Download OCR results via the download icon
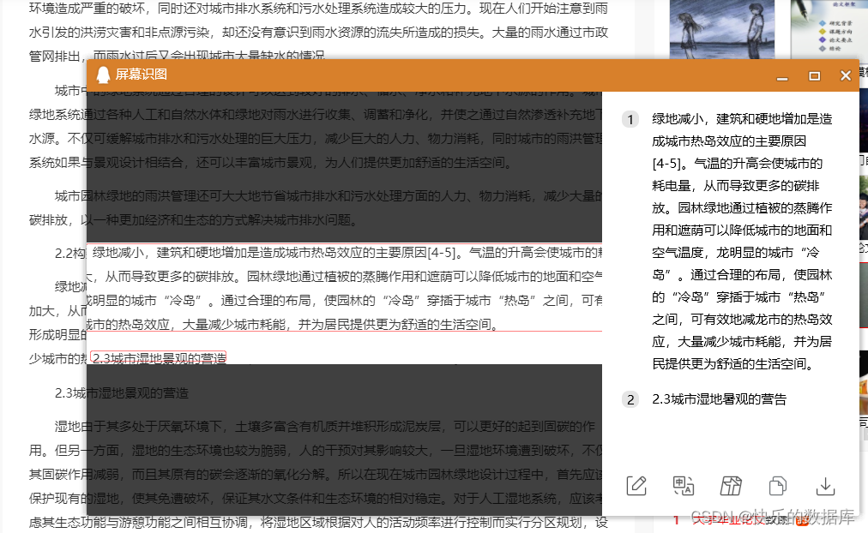Image resolution: width=868 pixels, height=533 pixels. pos(825,486)
